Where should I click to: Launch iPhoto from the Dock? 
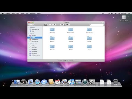point(64,82)
